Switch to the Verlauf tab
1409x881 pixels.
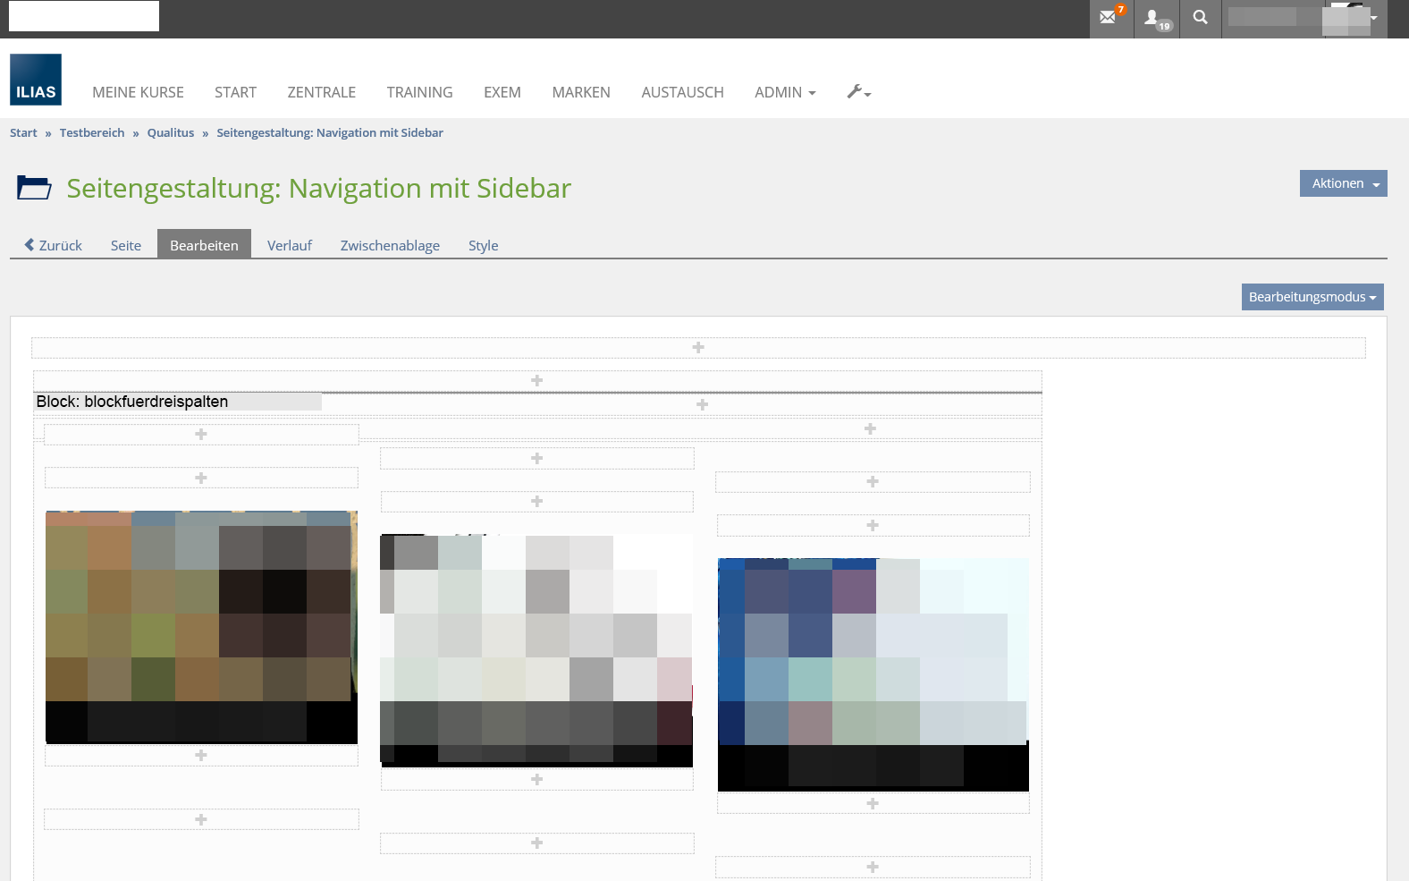tap(289, 245)
